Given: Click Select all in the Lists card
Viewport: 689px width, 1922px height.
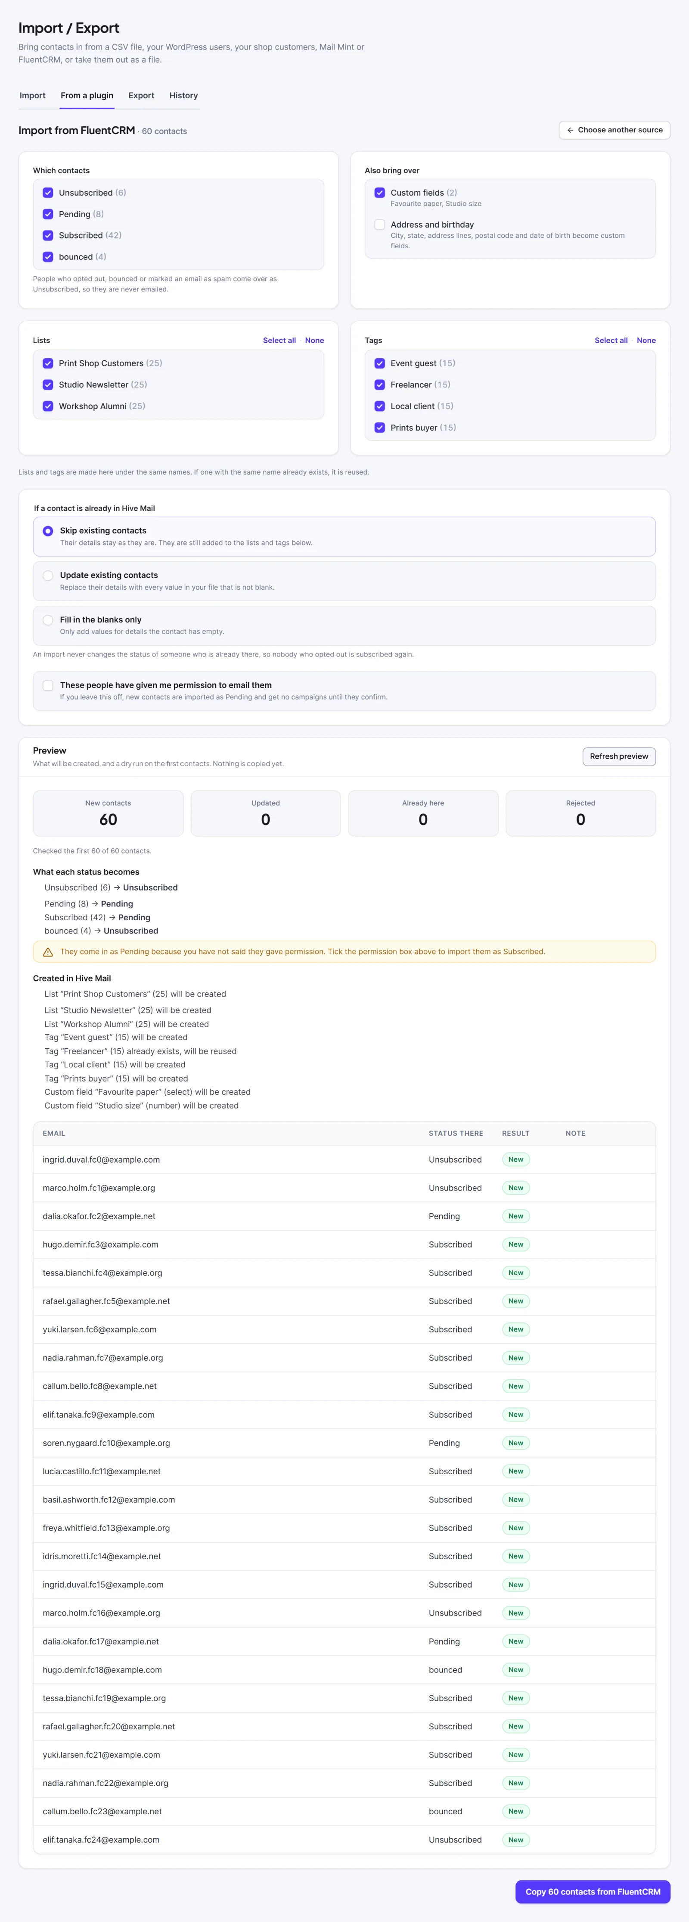Looking at the screenshot, I should coord(279,340).
